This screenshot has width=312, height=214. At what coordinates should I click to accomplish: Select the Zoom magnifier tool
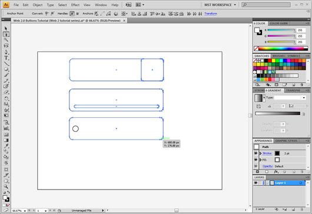click(6, 186)
